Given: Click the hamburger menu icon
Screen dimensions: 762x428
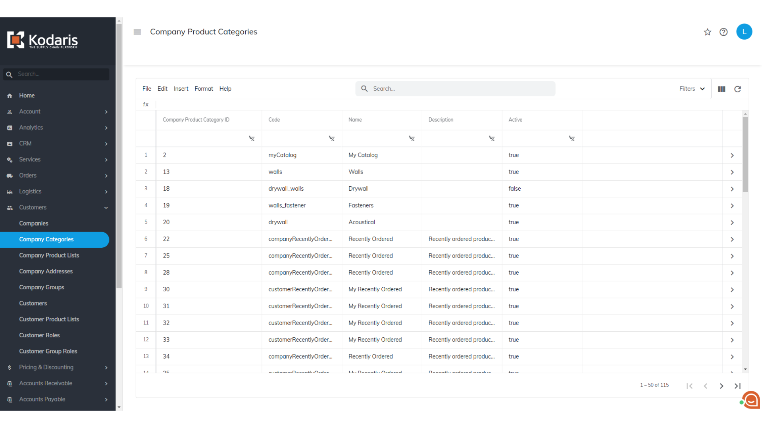Looking at the screenshot, I should pyautogui.click(x=137, y=32).
